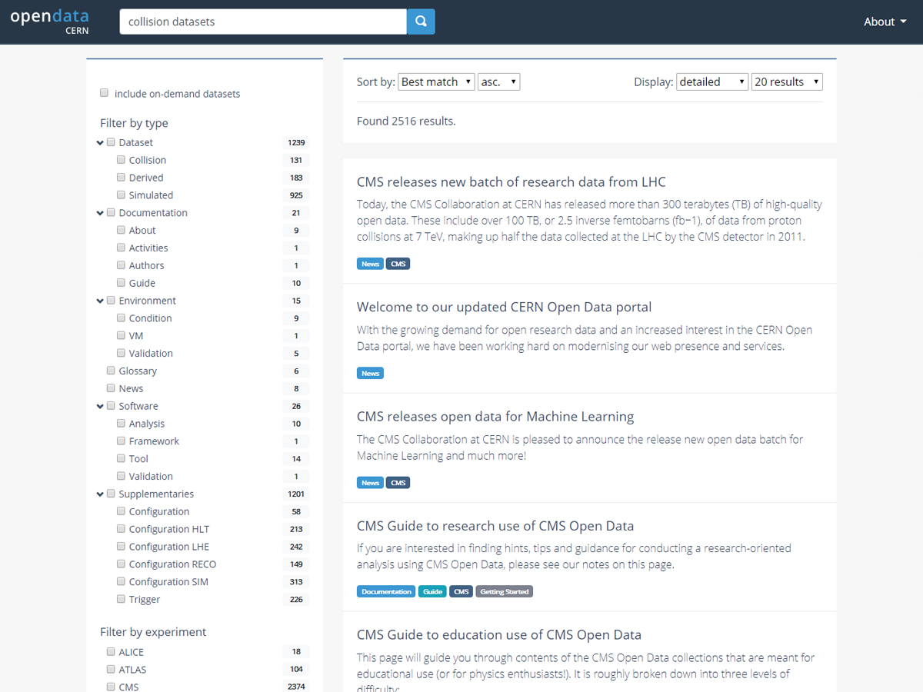
Task: Enable the ATLAS experiment filter
Action: click(x=110, y=669)
